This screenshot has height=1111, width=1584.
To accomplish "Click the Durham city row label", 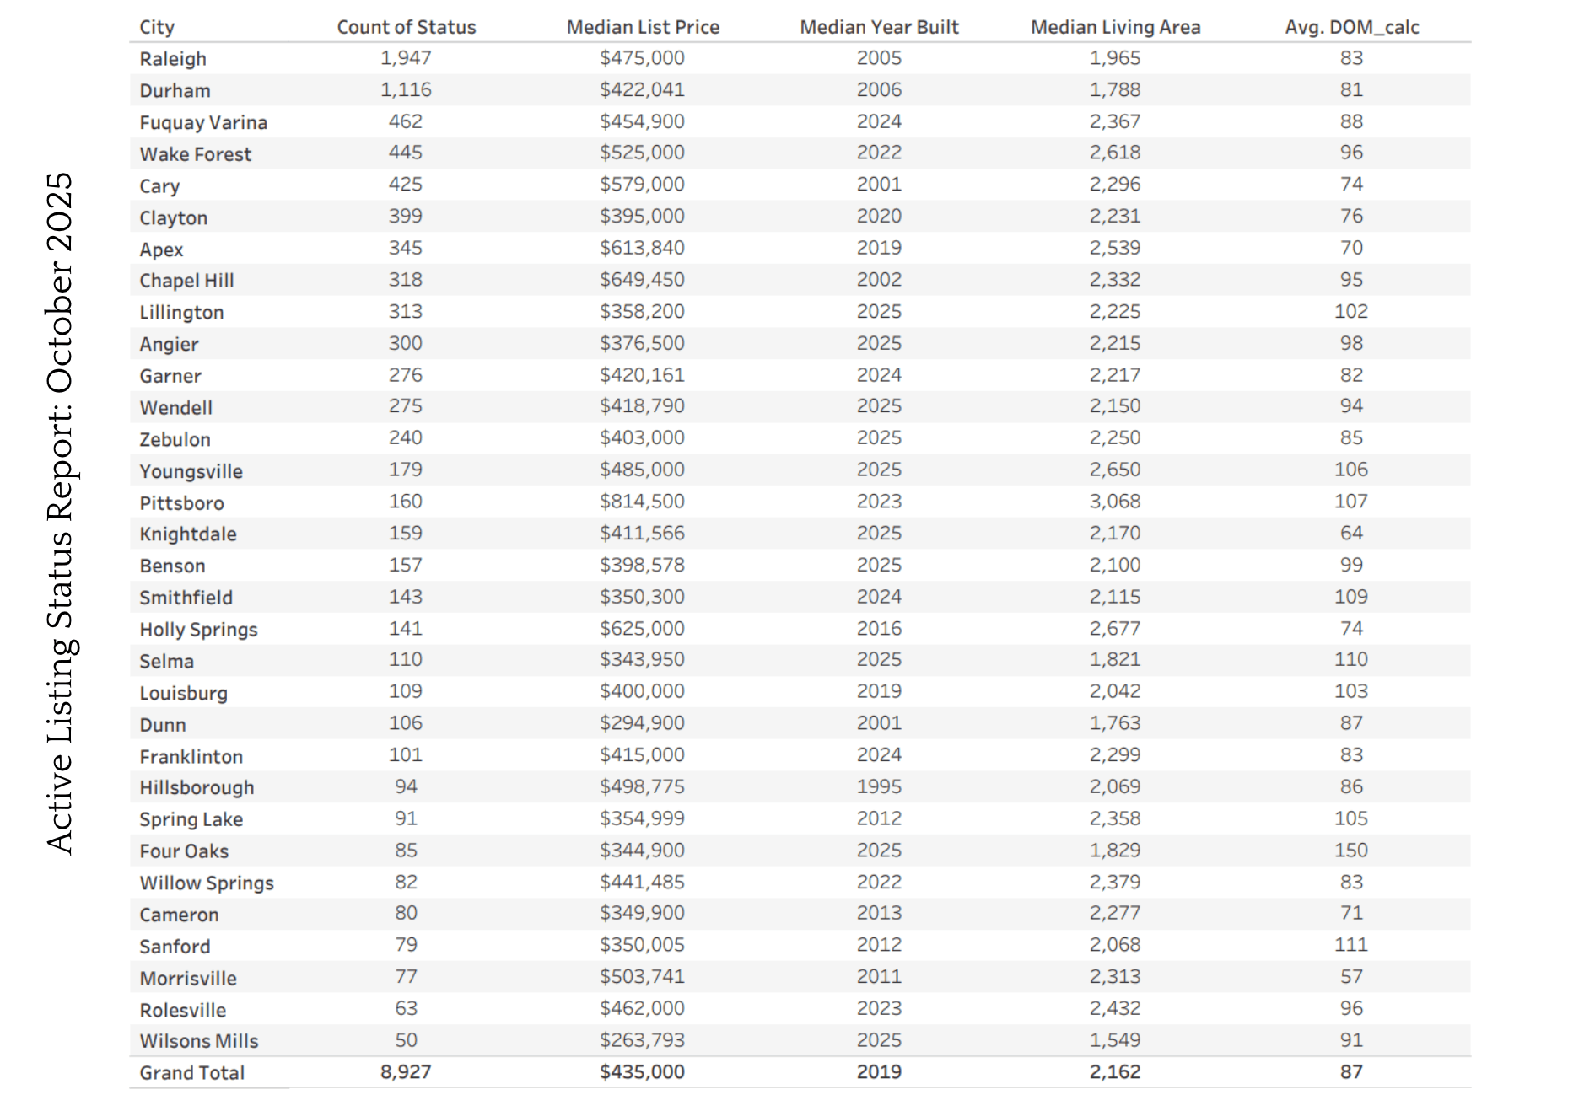I will (x=175, y=90).
